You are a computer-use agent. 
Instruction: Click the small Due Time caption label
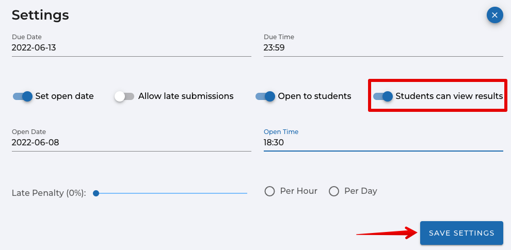(279, 37)
